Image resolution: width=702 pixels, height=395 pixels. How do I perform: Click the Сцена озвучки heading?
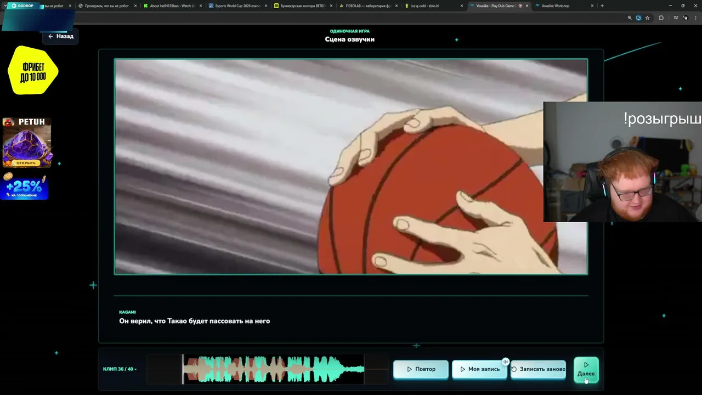(350, 39)
